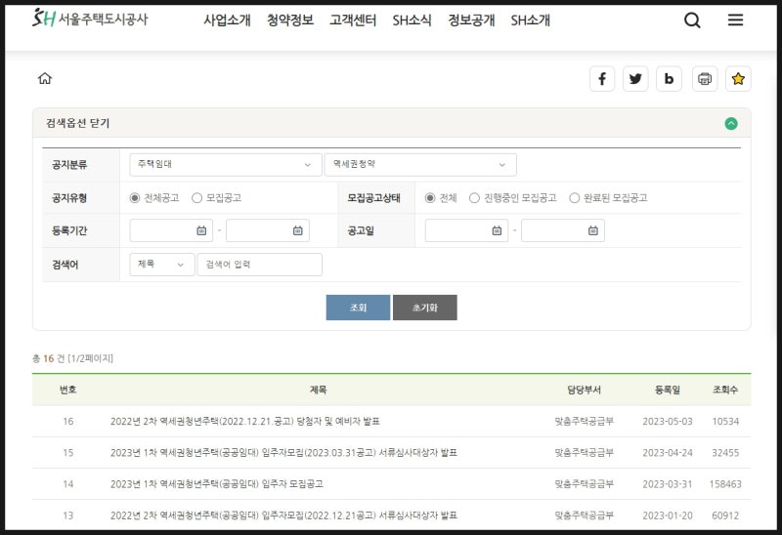
Task: Open 사업소개 menu
Action: pyautogui.click(x=227, y=21)
